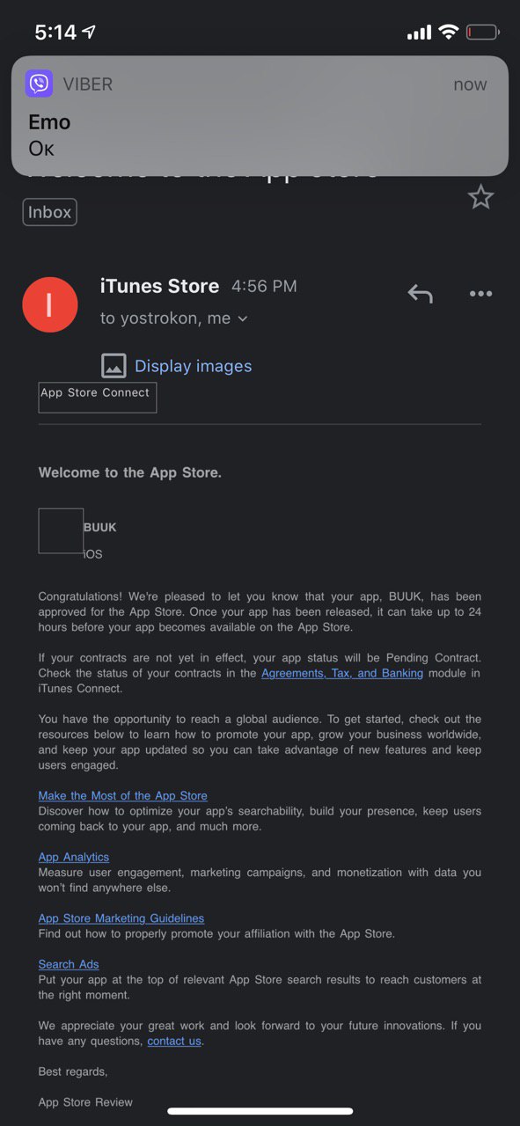Tap the App Store Connect image placeholder
The height and width of the screenshot is (1126, 520).
coord(98,398)
